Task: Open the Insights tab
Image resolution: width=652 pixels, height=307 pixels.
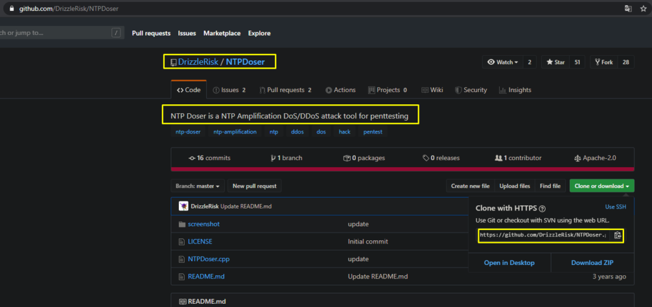Action: [515, 90]
